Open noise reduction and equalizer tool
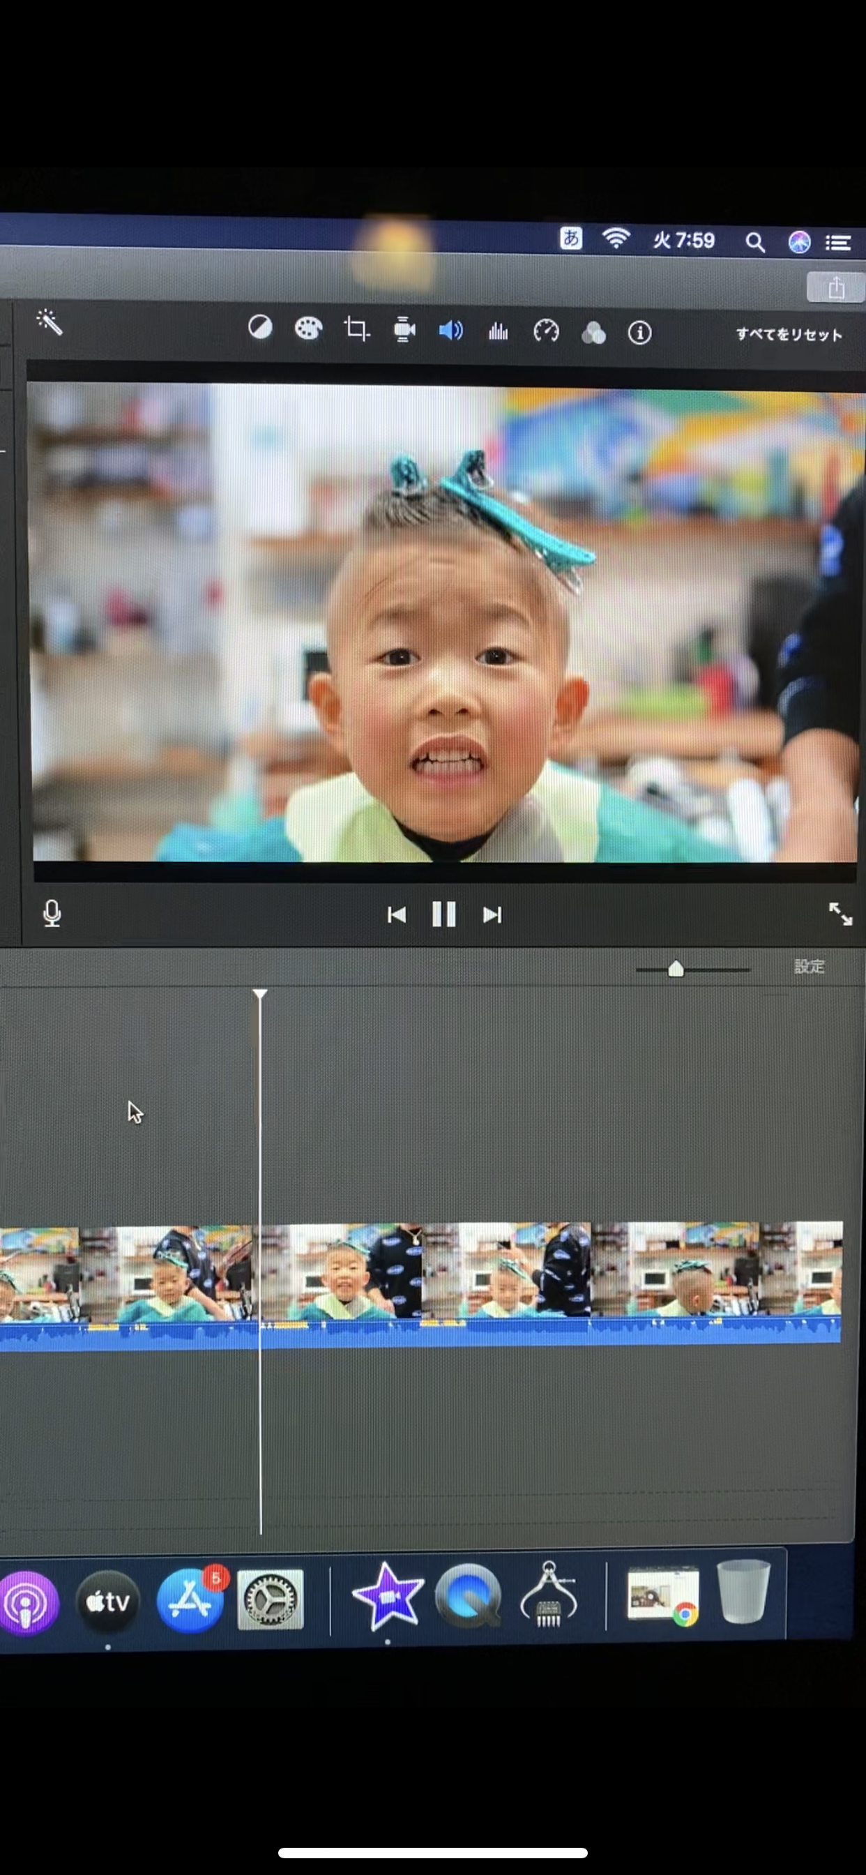The height and width of the screenshot is (1875, 866). coord(498,332)
